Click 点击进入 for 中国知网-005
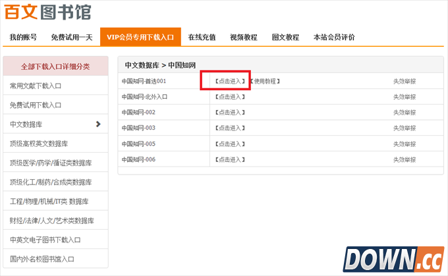448x276 pixels. 230,144
